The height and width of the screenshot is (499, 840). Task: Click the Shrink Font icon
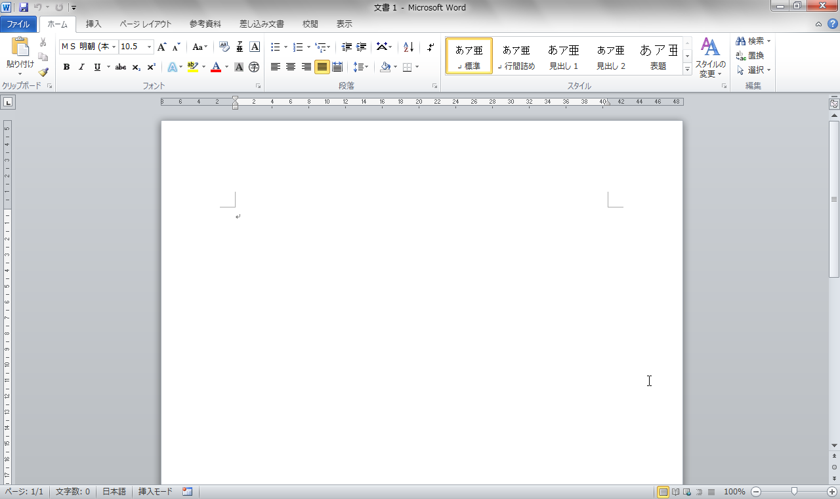(x=176, y=47)
